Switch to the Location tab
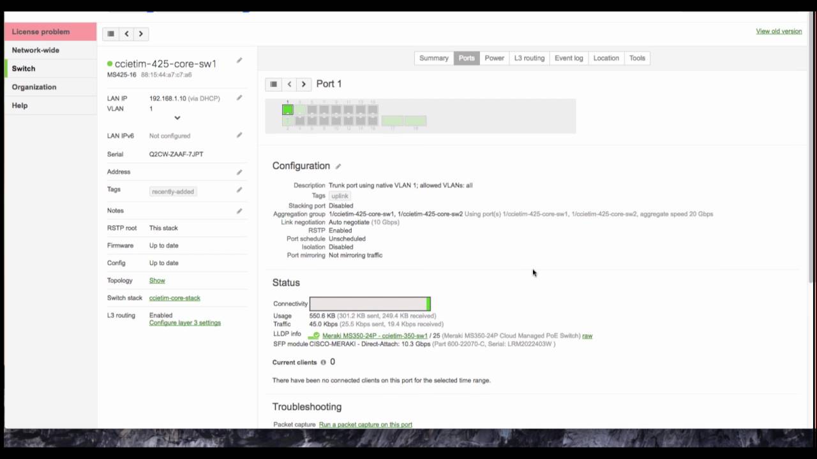 tap(606, 58)
